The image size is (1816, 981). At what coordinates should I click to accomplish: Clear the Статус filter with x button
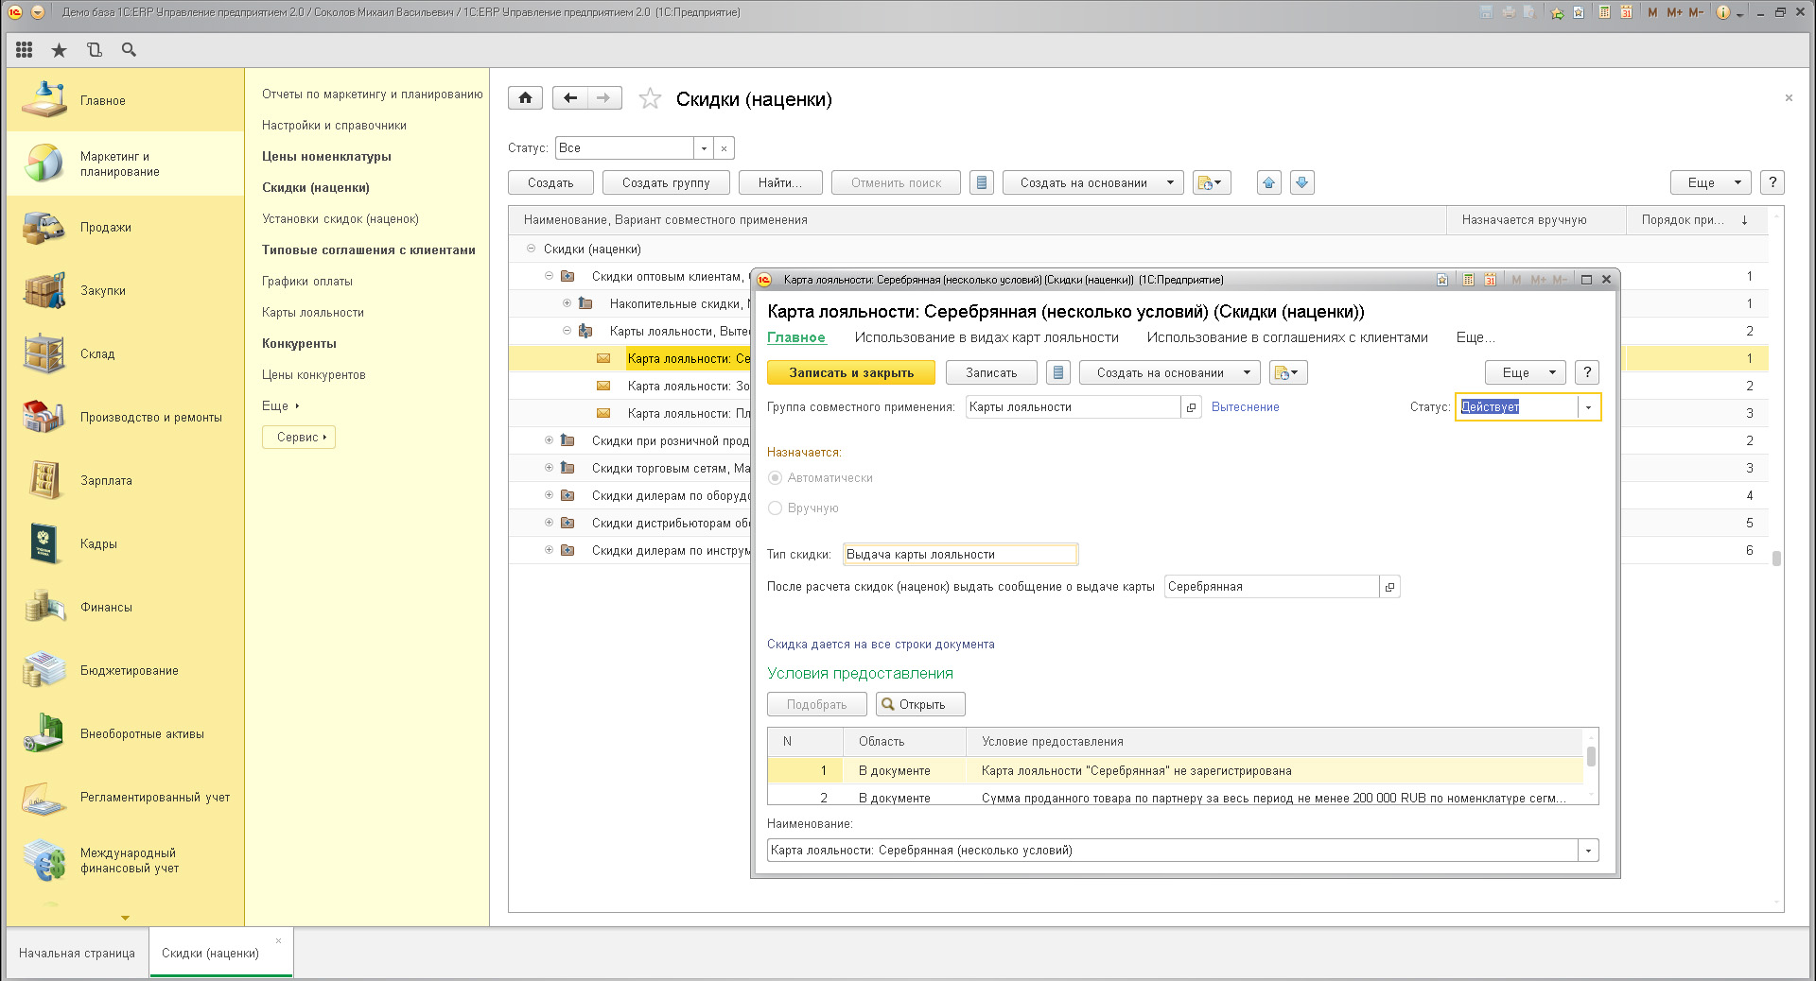[724, 148]
